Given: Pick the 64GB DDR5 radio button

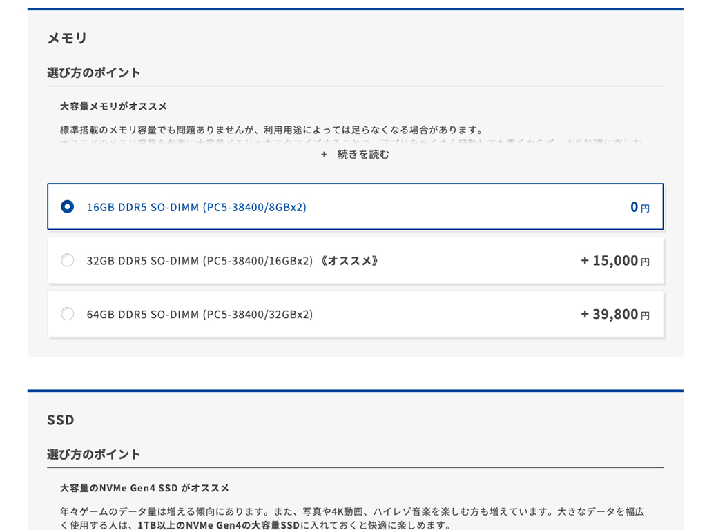Looking at the screenshot, I should (x=67, y=314).
